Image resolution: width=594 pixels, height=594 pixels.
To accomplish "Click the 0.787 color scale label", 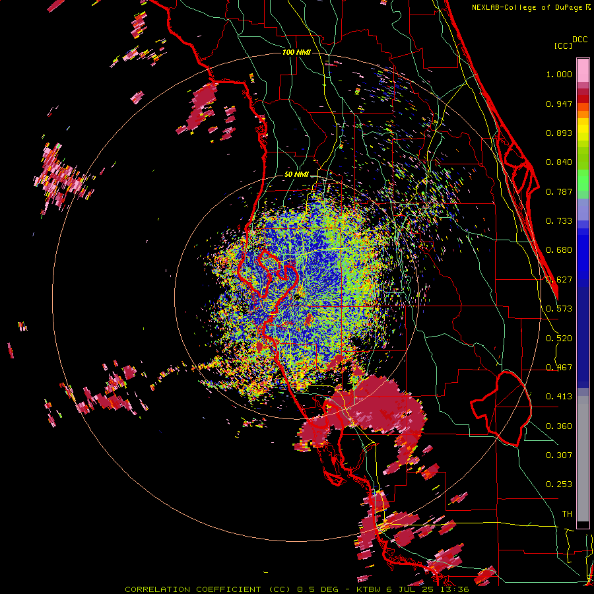I will (x=559, y=191).
